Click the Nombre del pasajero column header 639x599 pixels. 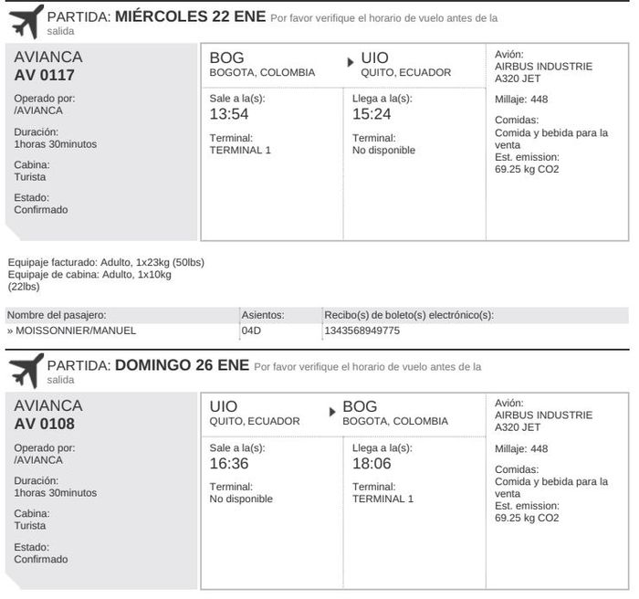(57, 315)
